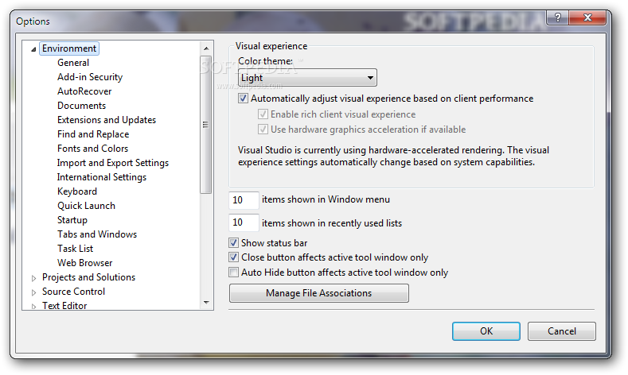628x375 pixels.
Task: Select Add-in Security page
Action: (90, 77)
